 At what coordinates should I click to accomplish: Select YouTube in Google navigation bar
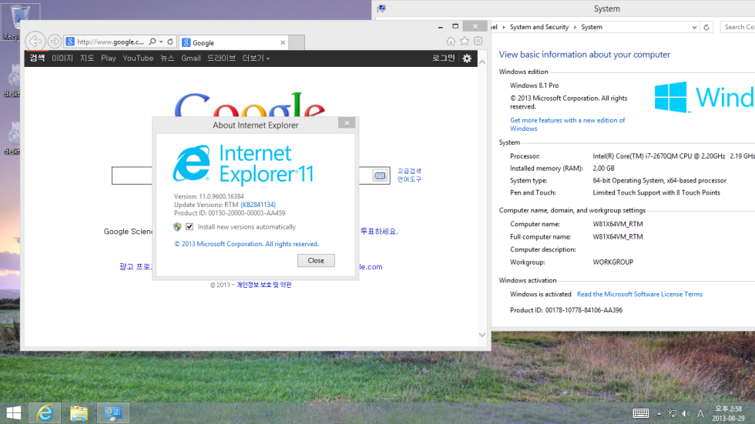[138, 58]
